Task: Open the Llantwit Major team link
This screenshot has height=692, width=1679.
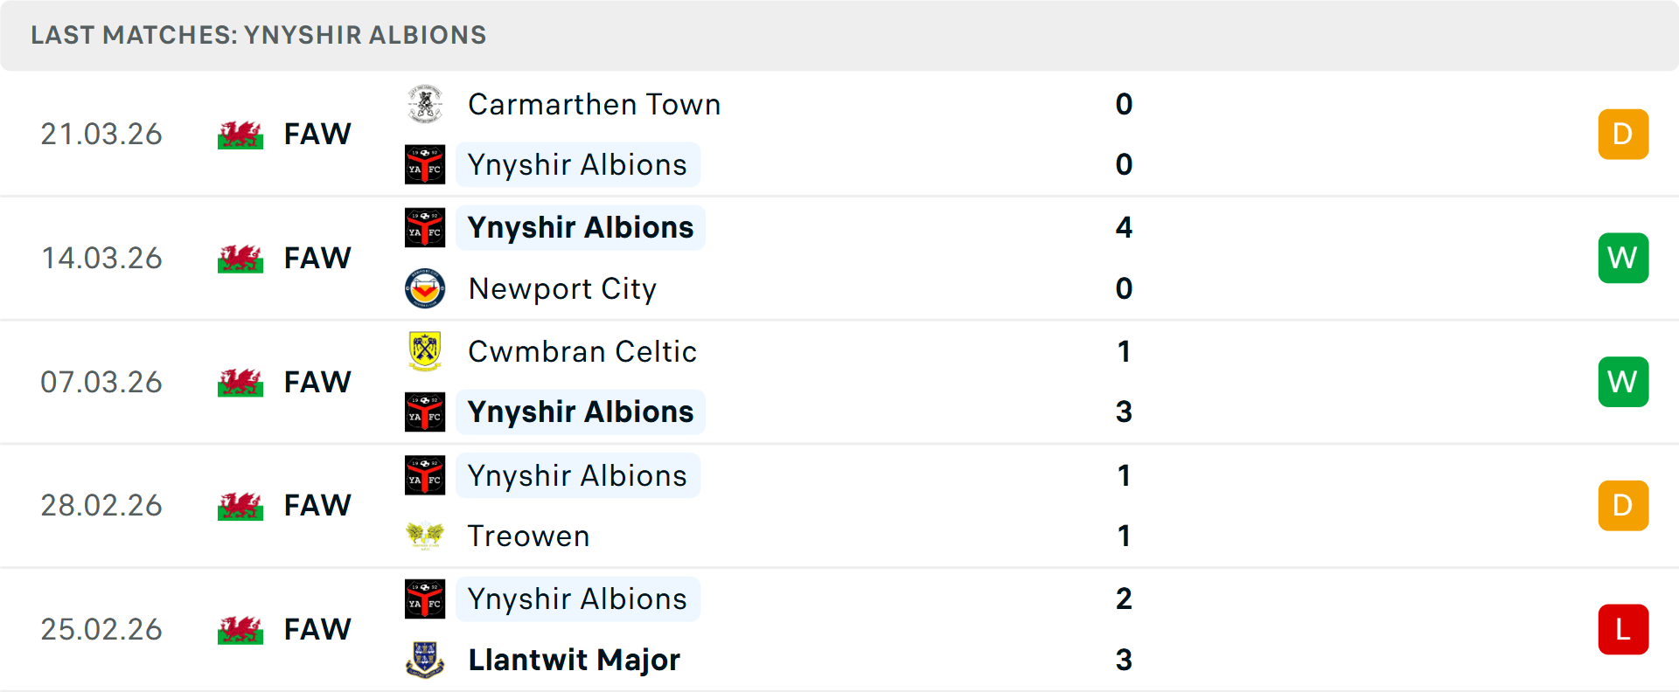Action: pos(574,660)
